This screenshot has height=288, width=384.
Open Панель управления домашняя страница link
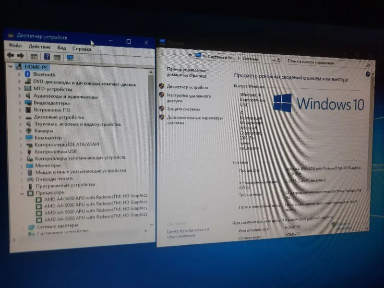[188, 72]
